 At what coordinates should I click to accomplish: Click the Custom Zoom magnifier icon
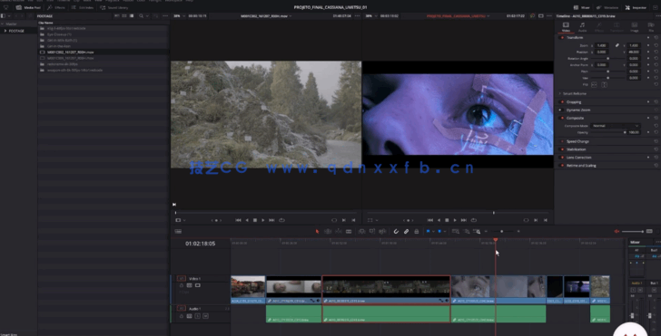pyautogui.click(x=477, y=231)
